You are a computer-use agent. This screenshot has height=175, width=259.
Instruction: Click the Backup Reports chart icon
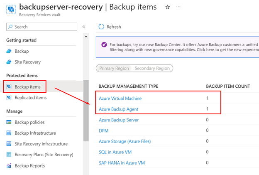9,165
